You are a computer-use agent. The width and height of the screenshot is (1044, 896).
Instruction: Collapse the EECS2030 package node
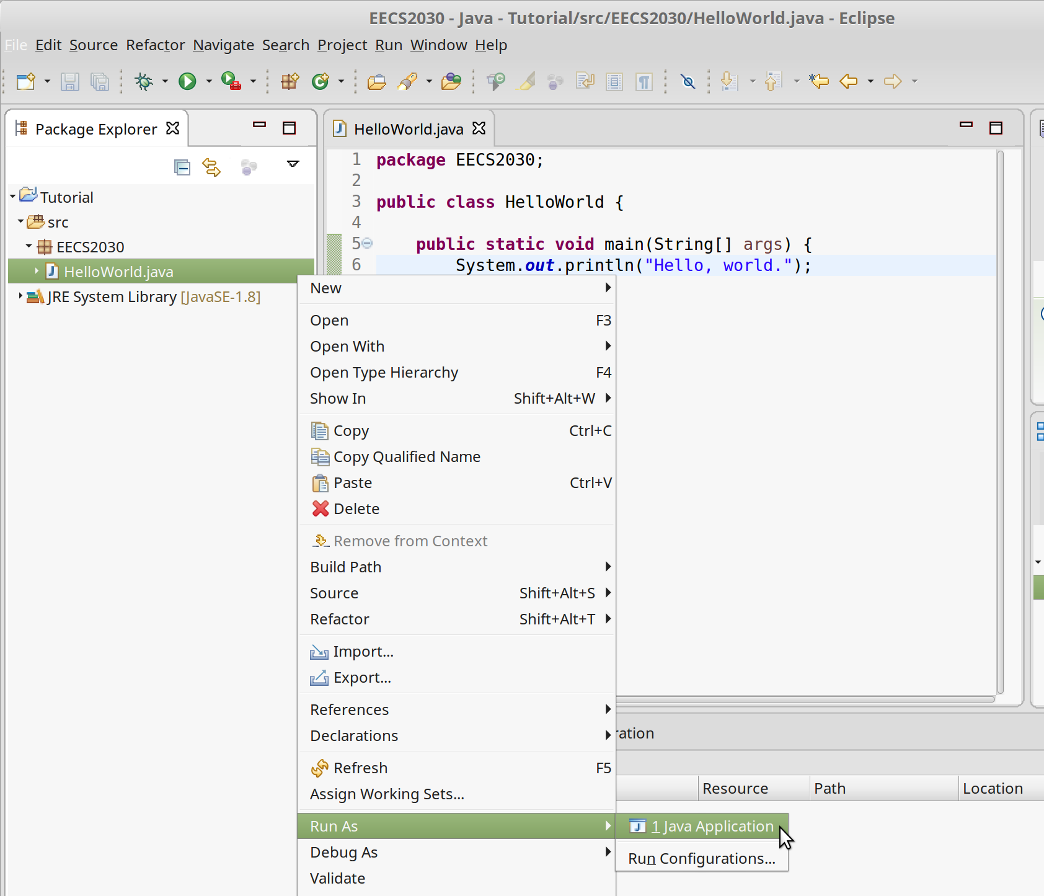point(29,246)
